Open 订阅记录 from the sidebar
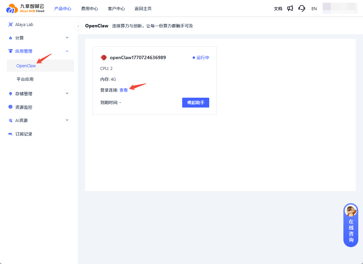Viewport: 363px width, 264px height. 24,134
